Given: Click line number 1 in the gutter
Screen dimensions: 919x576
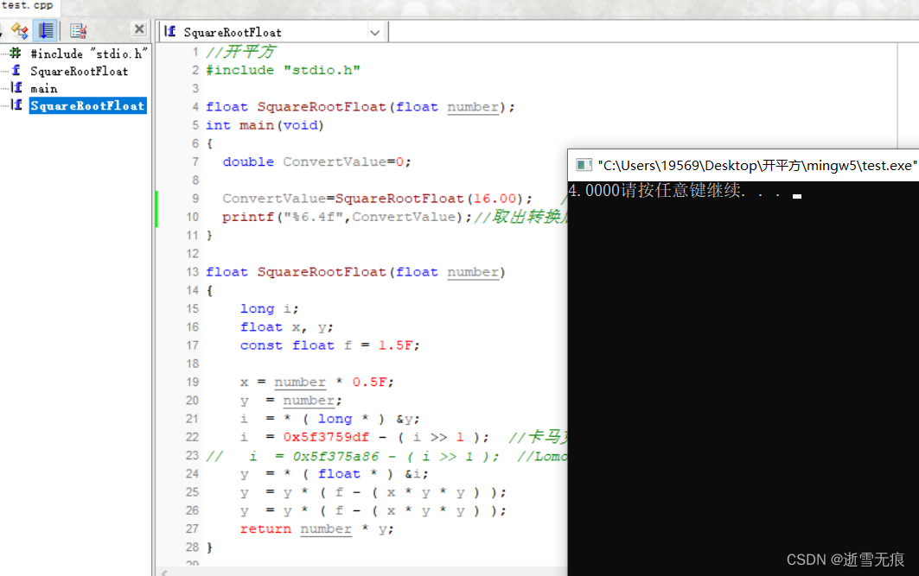Looking at the screenshot, I should pyautogui.click(x=195, y=52).
